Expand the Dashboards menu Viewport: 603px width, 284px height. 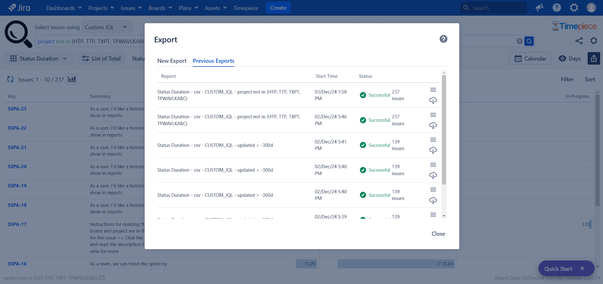pos(63,8)
